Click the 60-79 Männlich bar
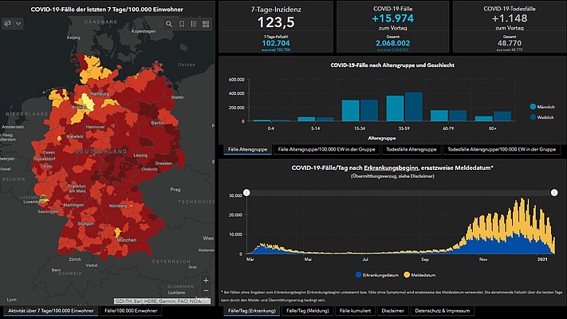 [x=439, y=116]
